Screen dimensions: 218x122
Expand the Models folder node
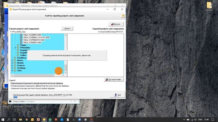[x=12, y=63]
